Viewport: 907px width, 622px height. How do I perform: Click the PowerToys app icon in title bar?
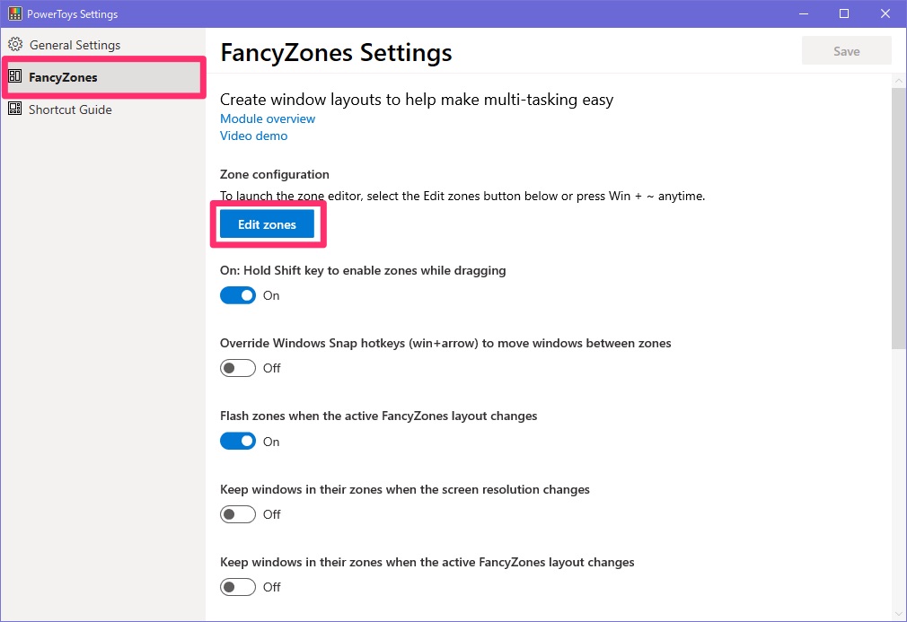click(x=15, y=13)
